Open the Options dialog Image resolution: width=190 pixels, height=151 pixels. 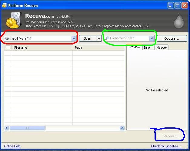172,38
